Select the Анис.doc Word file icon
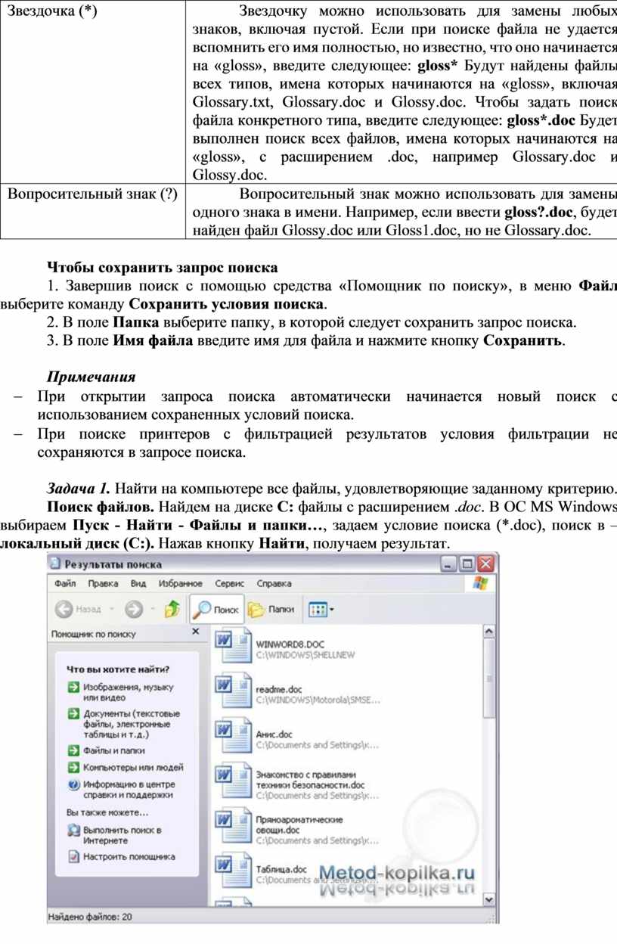617x944 pixels. [x=232, y=737]
